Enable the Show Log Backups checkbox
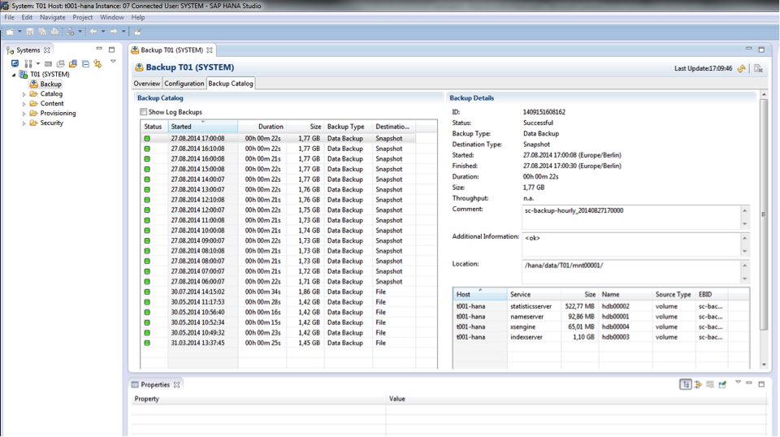Viewport: 780px width, 437px height. [x=144, y=112]
